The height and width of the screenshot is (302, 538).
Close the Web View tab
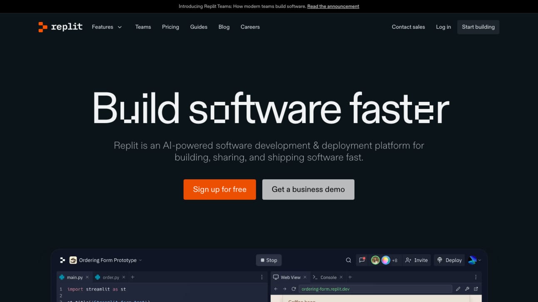point(305,277)
